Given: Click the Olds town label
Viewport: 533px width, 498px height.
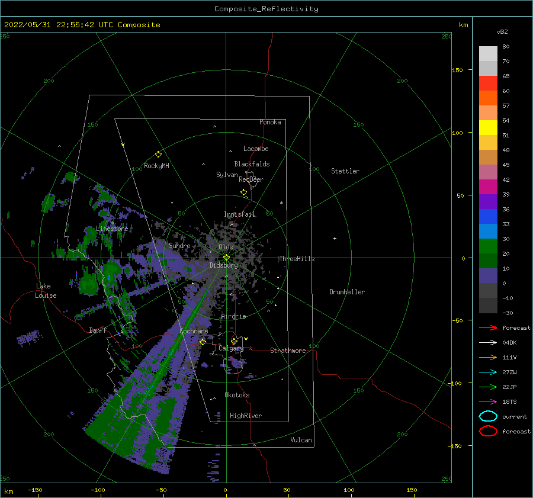Looking at the screenshot, I should (x=226, y=247).
